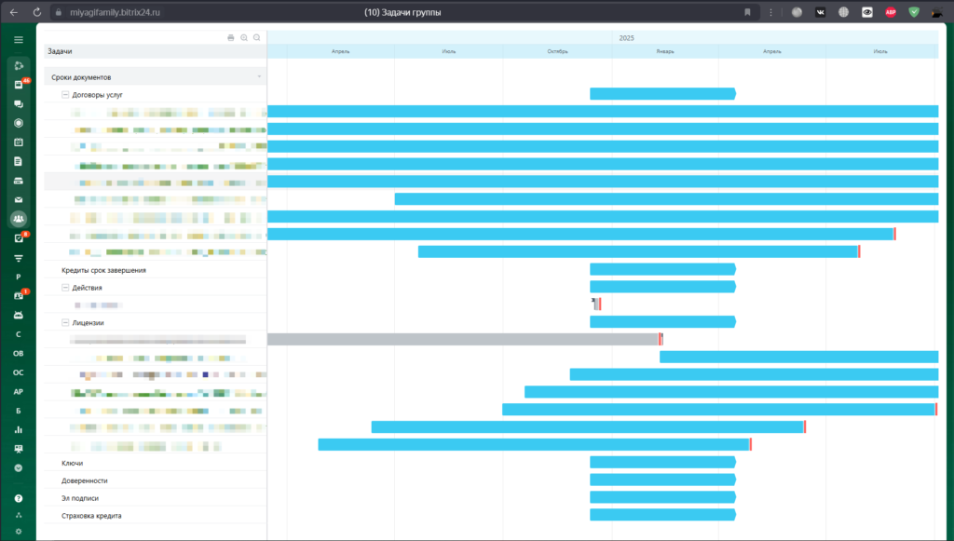Screen dimensions: 954x541
Task: Open the Страховка кредита task
Action: [91, 515]
